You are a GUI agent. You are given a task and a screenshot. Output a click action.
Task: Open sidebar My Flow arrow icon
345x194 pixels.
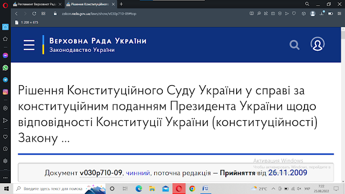pyautogui.click(x=5, y=120)
